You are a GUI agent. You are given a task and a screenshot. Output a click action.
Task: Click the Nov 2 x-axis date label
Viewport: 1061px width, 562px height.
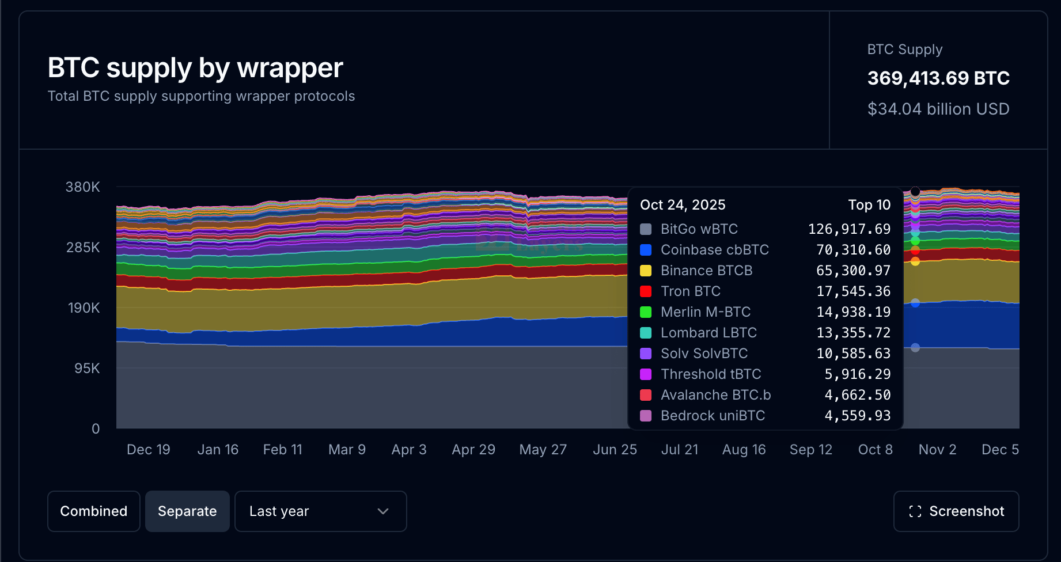point(937,450)
